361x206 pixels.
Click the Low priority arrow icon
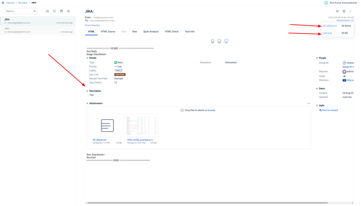116,67
